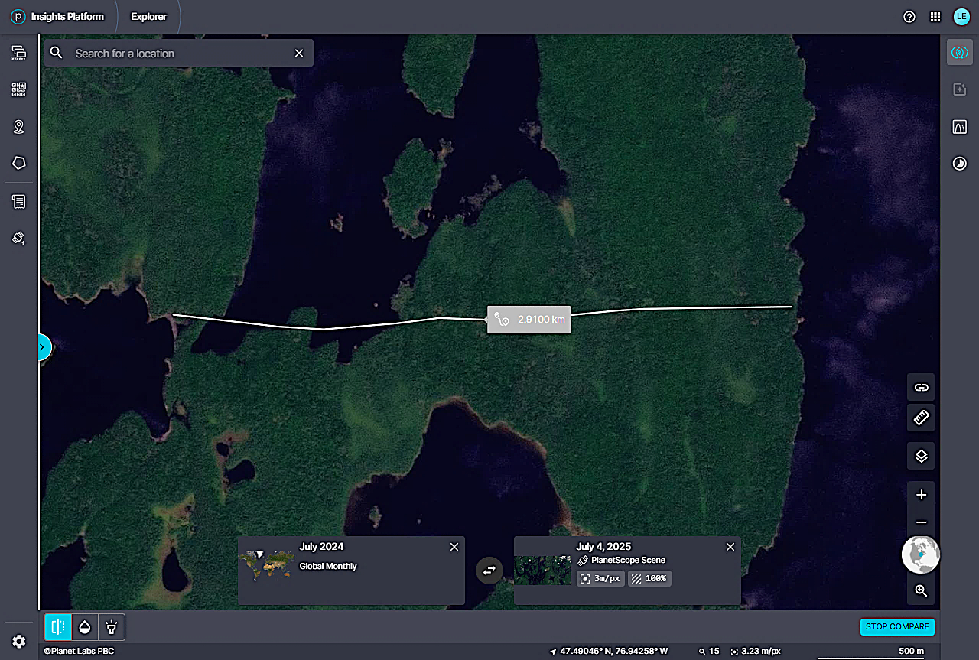Open the saved location pin panel
Screen dimensions: 979x660
tap(19, 127)
